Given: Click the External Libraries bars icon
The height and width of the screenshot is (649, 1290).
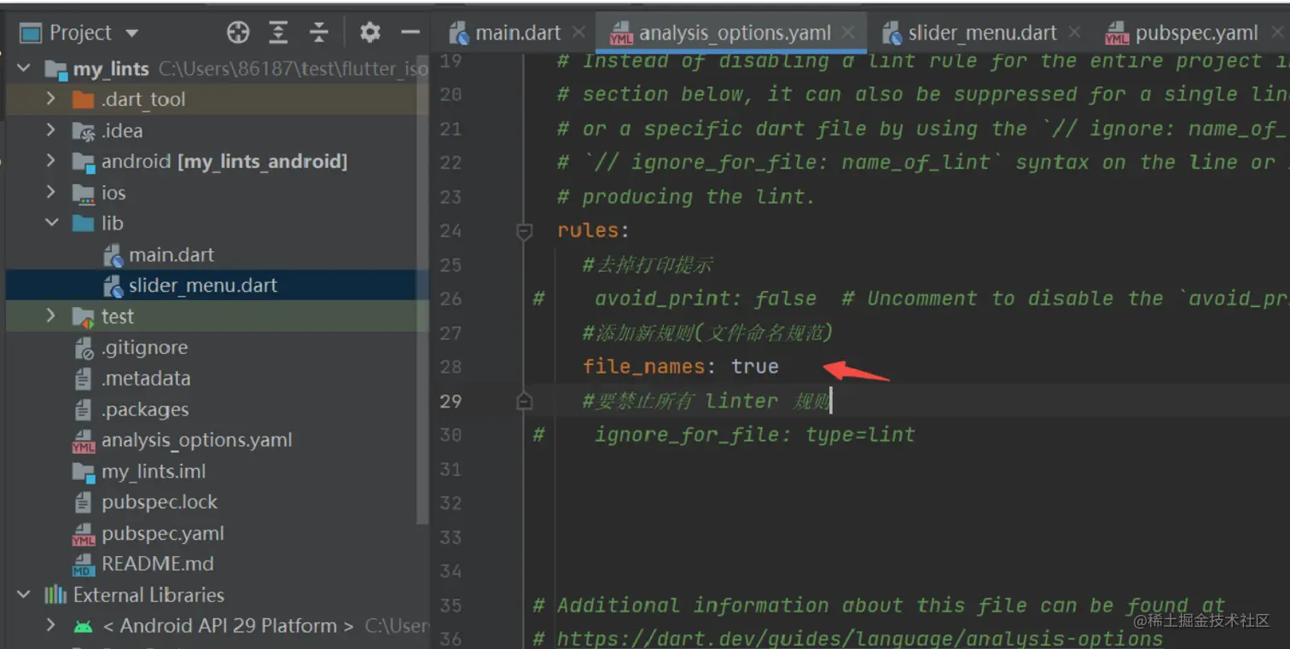Looking at the screenshot, I should click(55, 594).
